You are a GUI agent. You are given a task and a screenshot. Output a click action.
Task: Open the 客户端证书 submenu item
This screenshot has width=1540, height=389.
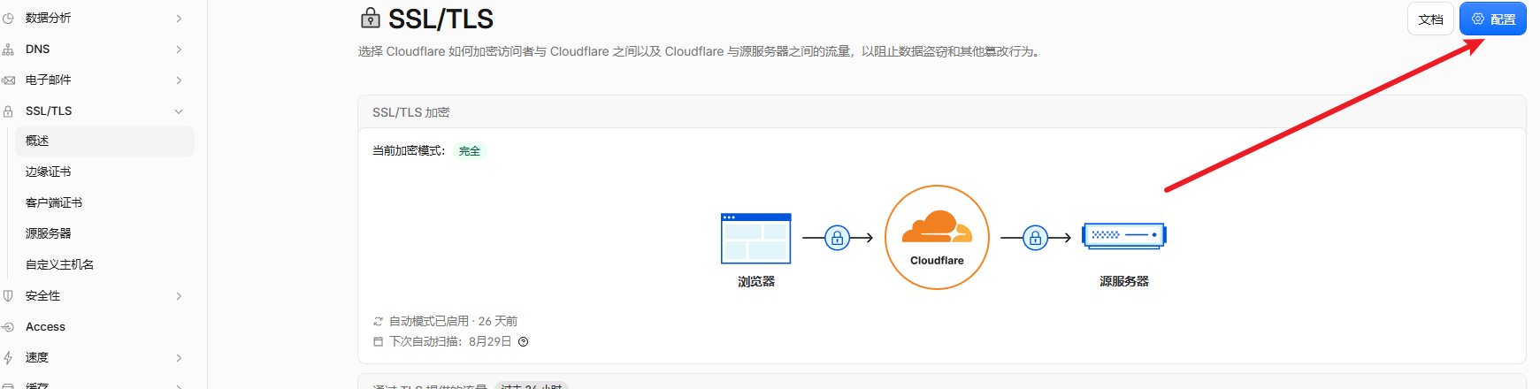click(104, 203)
